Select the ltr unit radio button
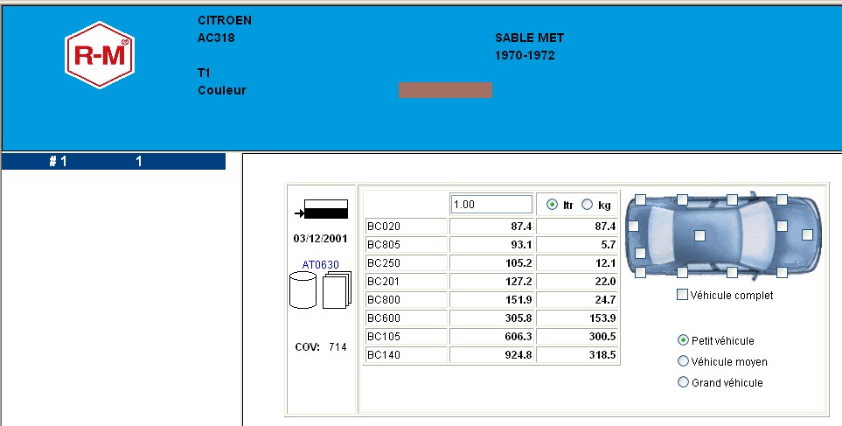 tap(552, 205)
